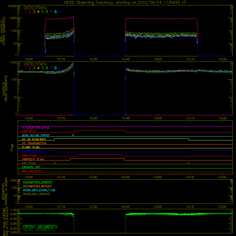Click the BAD_PACKETS flag label
Viewport: 236px width, 236px height.
[32, 171]
